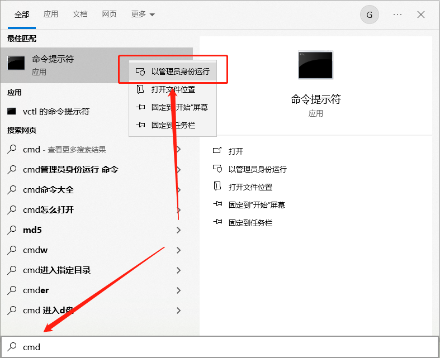Expand the cmdw suggestion chevron
Image resolution: width=440 pixels, height=358 pixels.
(178, 250)
